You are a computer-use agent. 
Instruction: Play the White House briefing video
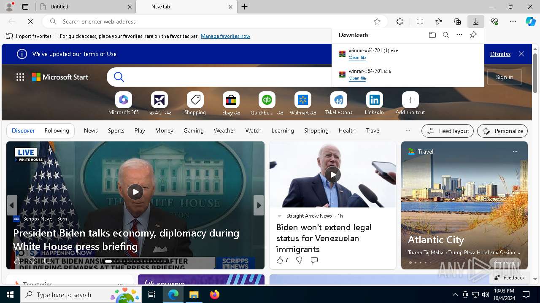135,192
